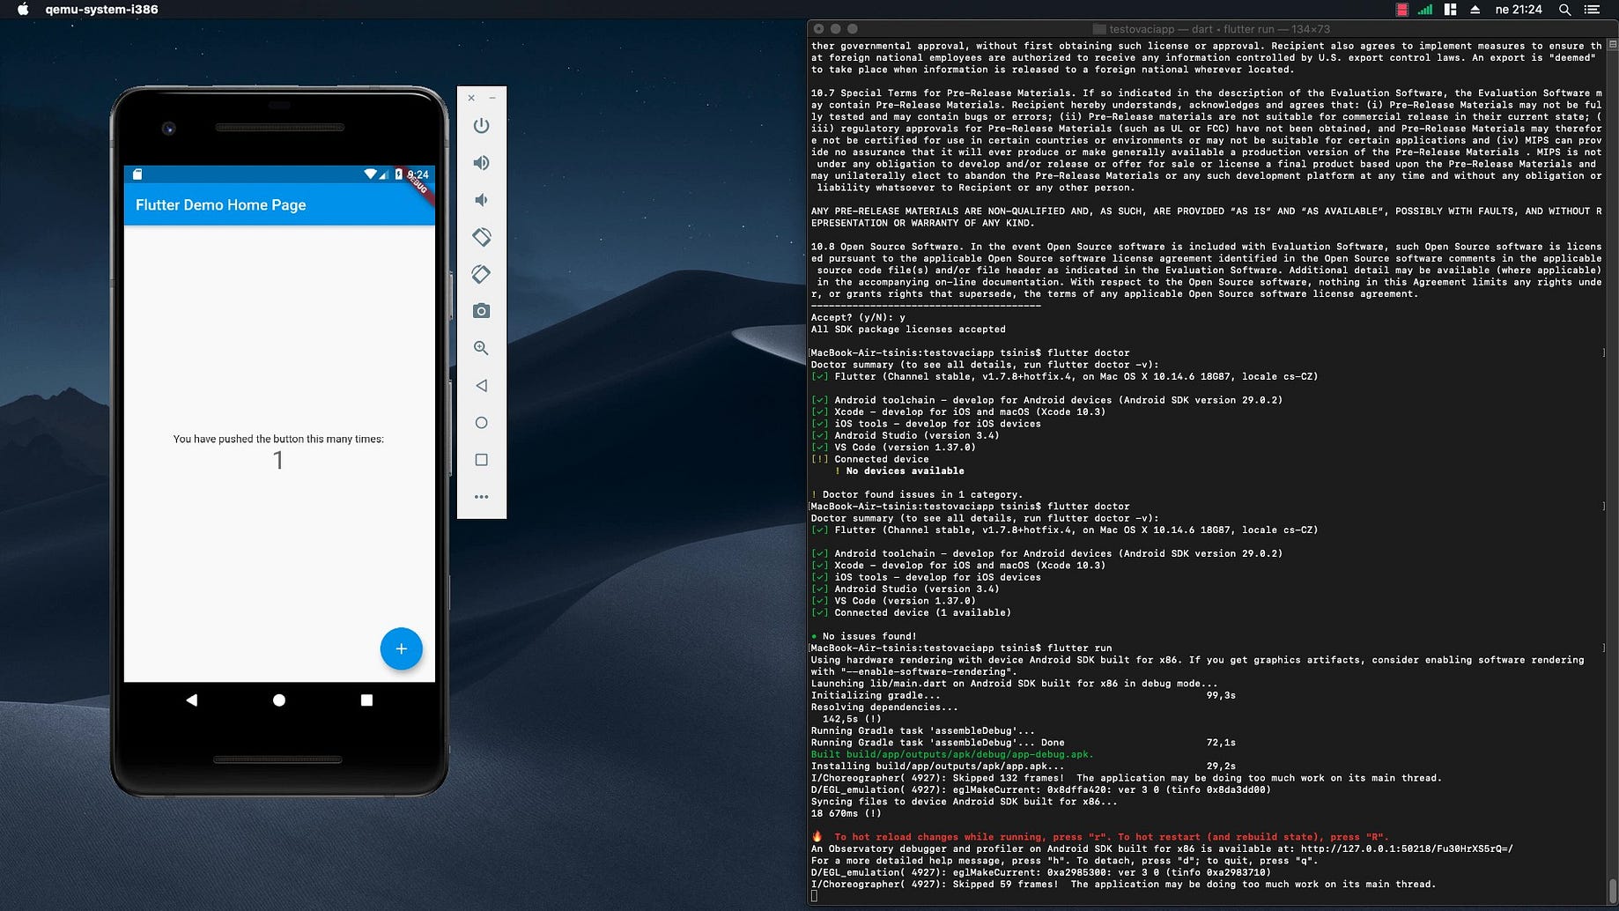Click the SD card icon in the phone status bar

(x=137, y=174)
